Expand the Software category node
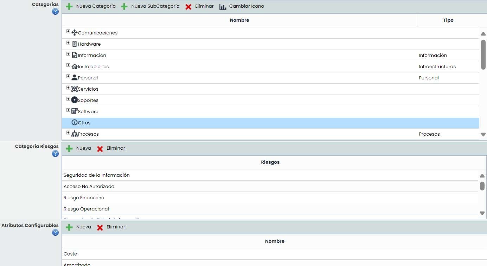Viewport: 487px width, 266px height. click(68, 110)
